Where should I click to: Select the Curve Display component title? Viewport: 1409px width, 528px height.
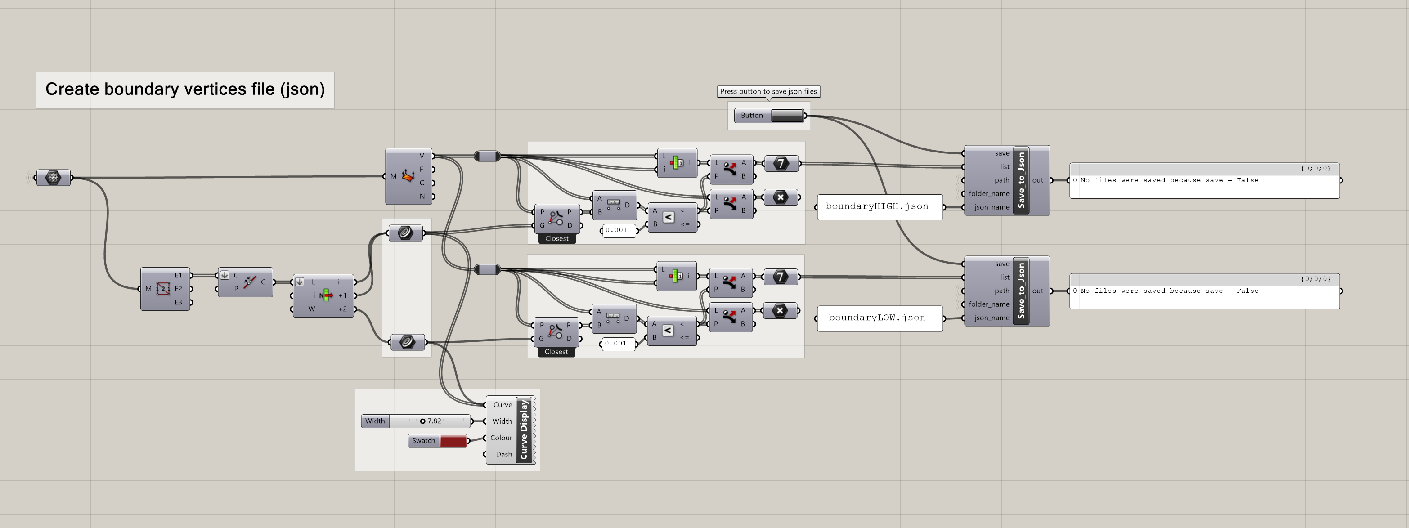point(524,430)
